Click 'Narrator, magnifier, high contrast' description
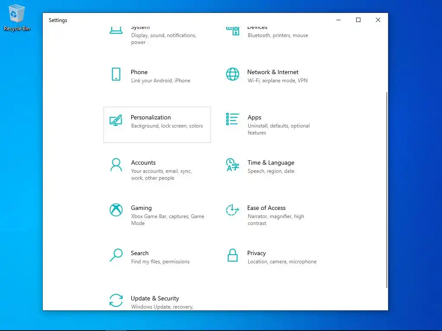Image resolution: width=442 pixels, height=331 pixels. click(x=276, y=220)
